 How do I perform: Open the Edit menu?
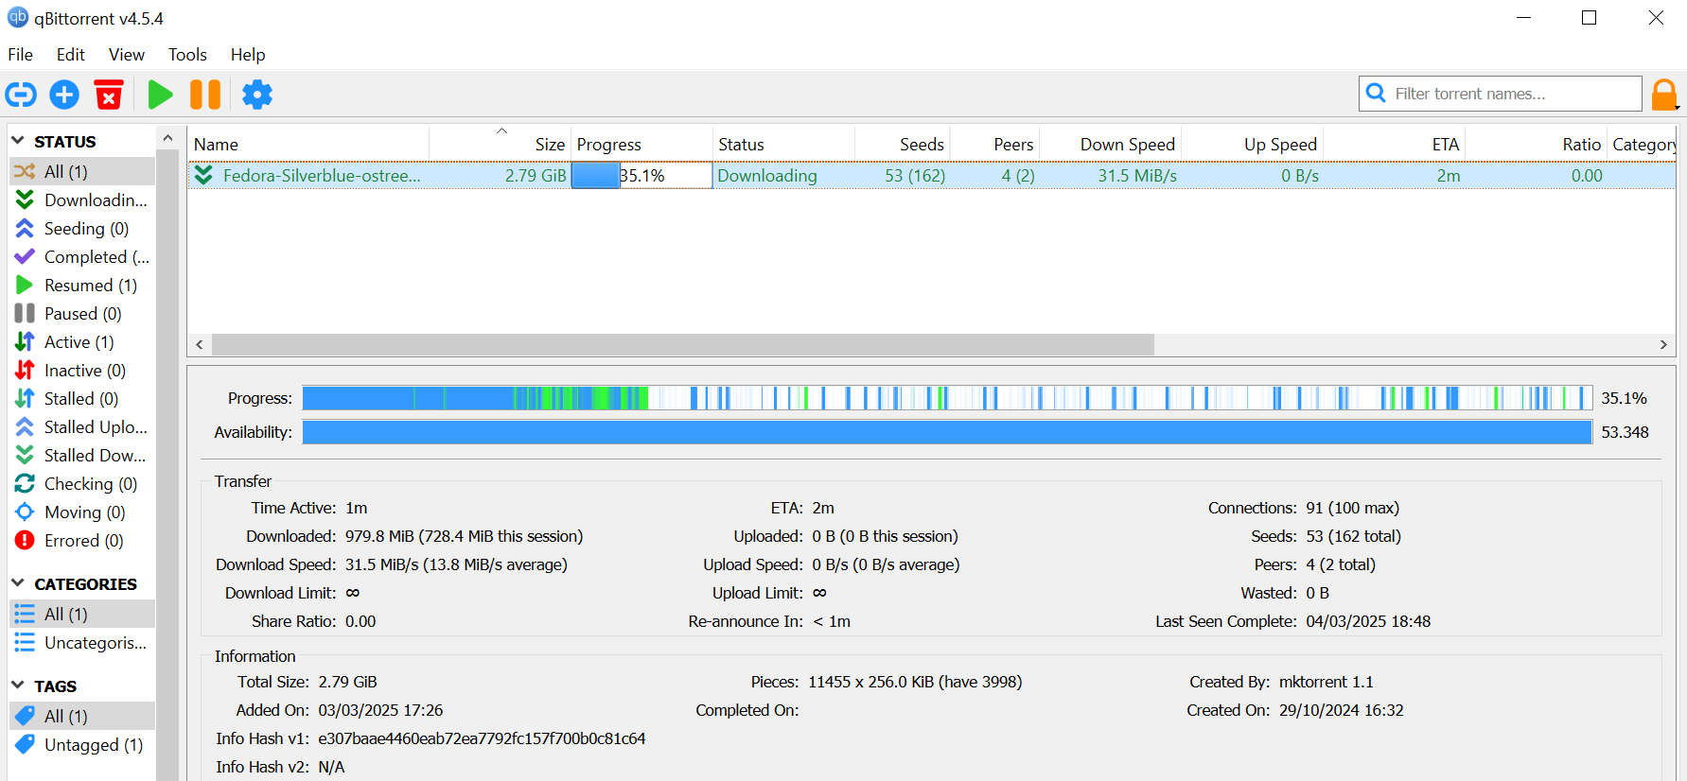(71, 55)
